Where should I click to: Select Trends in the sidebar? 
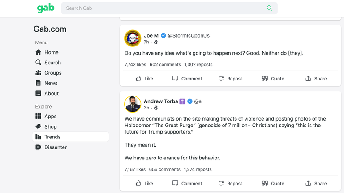click(x=70, y=137)
